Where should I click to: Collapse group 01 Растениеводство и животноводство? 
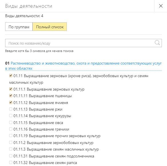tap(83, 66)
